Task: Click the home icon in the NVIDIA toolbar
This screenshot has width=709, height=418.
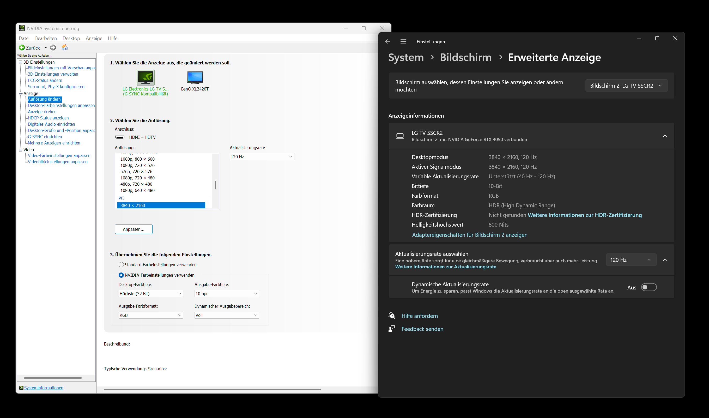Action: pos(65,48)
